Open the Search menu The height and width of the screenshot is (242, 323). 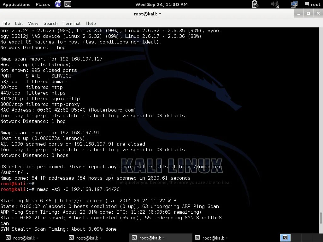click(x=50, y=23)
